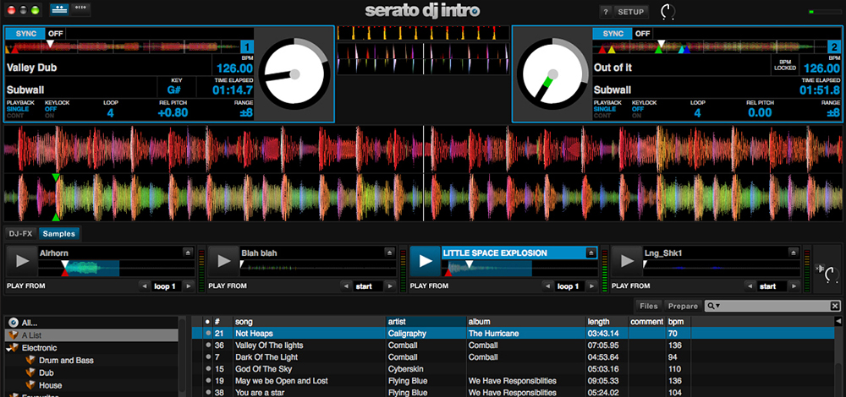Open the search filter dropdown magnifier
The width and height of the screenshot is (846, 397).
click(x=715, y=306)
